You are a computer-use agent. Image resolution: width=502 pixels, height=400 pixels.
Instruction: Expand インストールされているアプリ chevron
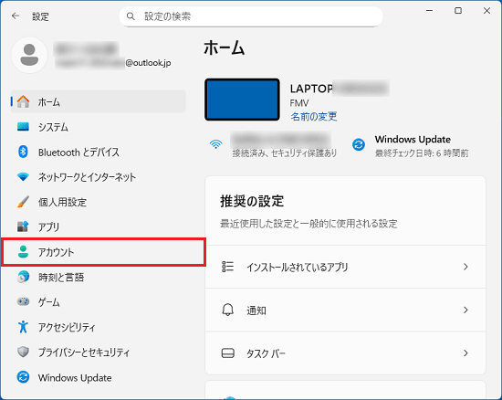click(465, 267)
